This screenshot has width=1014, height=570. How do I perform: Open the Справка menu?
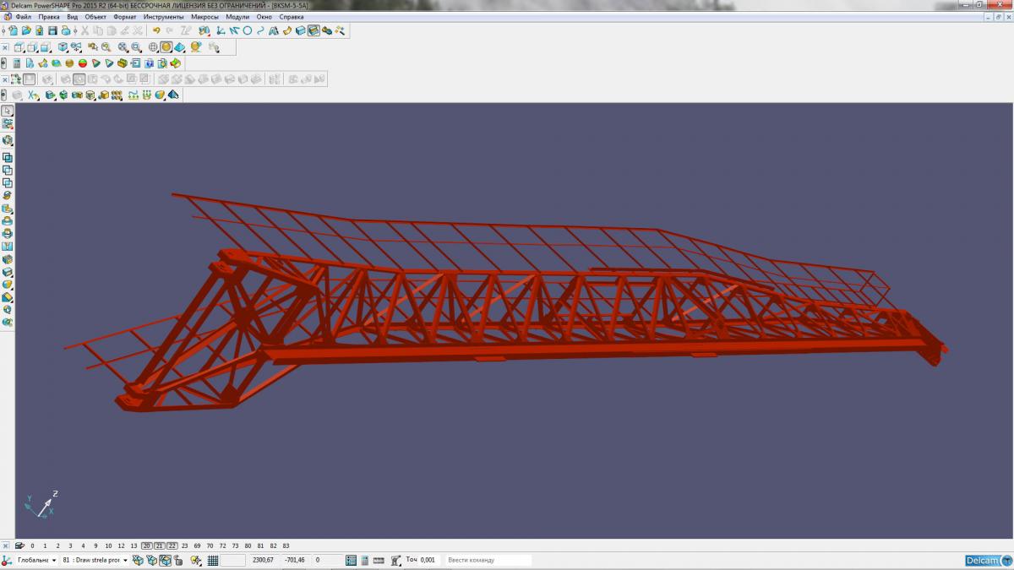click(x=292, y=17)
